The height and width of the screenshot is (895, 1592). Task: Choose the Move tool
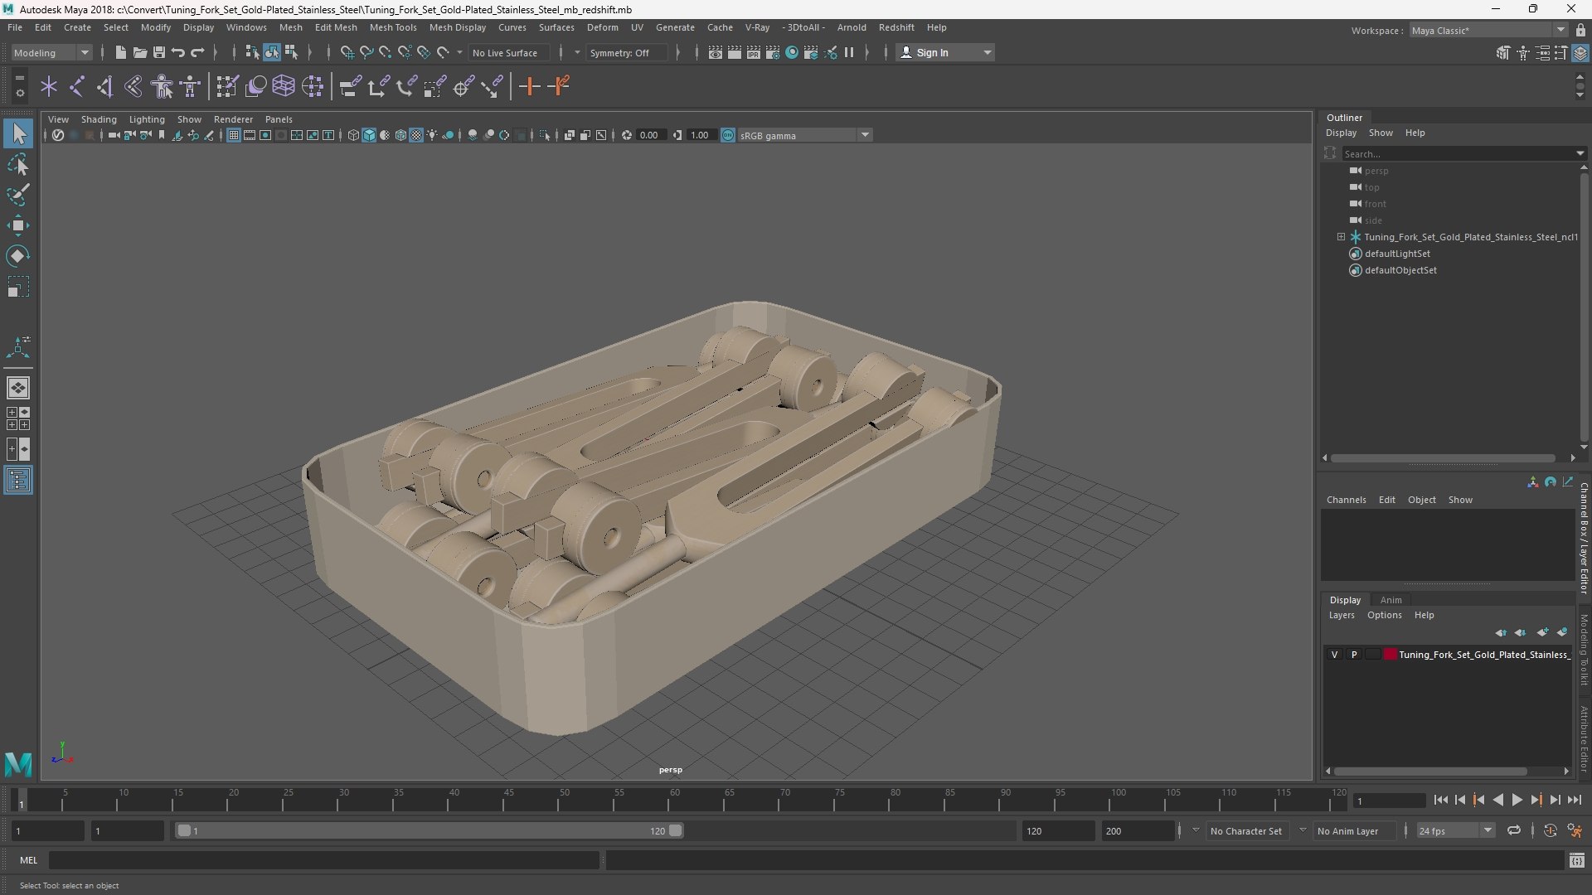[18, 225]
